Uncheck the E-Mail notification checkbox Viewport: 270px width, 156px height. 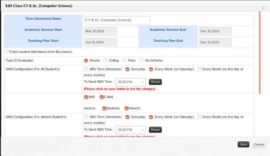point(102,97)
